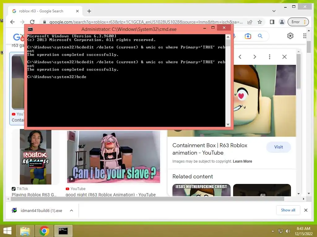The height and width of the screenshot is (237, 317).
Task: Open Google quick settings gear
Action: [290, 36]
